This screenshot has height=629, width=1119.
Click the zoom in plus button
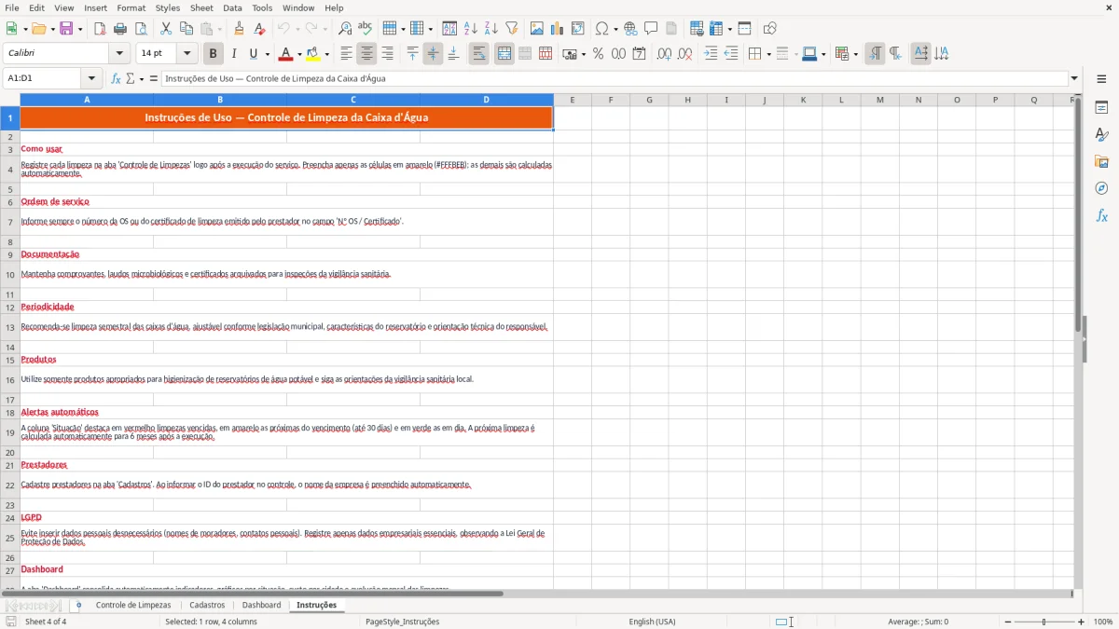click(1082, 622)
